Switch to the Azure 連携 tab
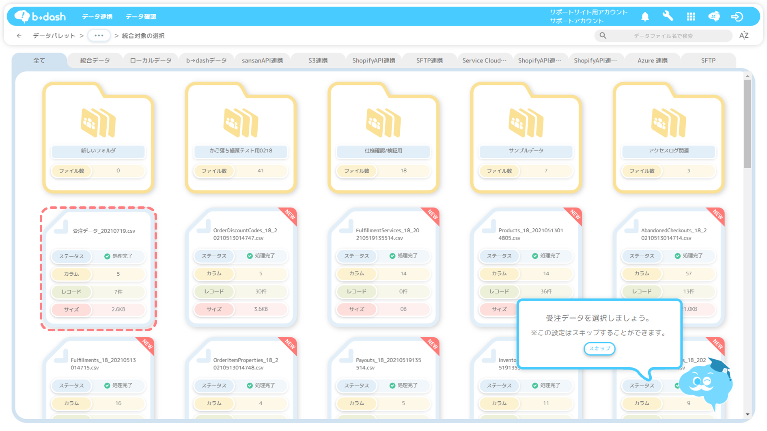Image resolution: width=767 pixels, height=431 pixels. [652, 60]
